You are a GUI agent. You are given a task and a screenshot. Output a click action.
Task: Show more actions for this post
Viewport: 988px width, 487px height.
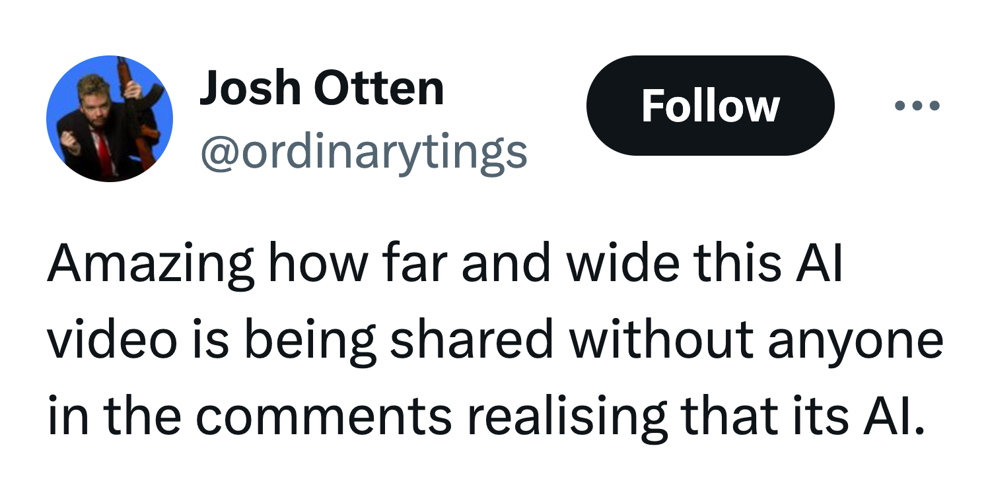917,106
